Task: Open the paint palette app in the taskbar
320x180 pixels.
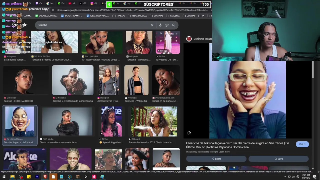Action: (102, 177)
